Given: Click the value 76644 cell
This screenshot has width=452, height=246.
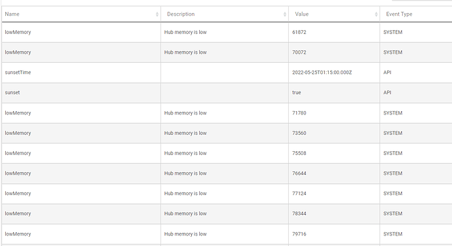Looking at the screenshot, I should coord(334,173).
